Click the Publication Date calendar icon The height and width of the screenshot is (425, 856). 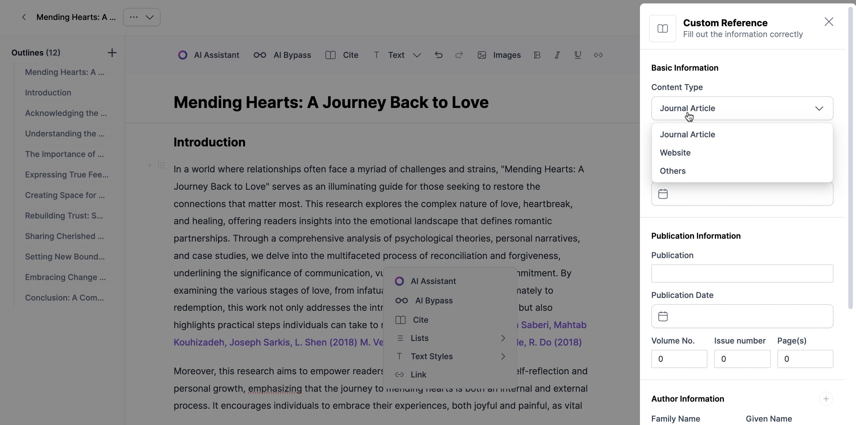pos(663,316)
